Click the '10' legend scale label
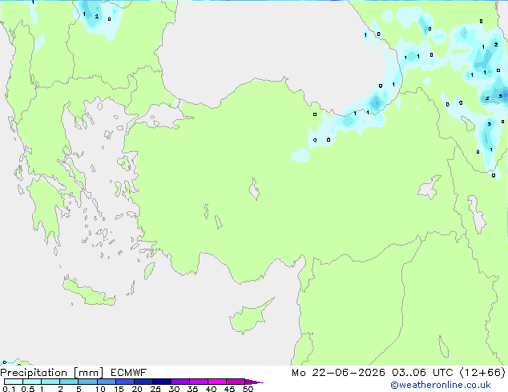This screenshot has width=508, height=392. (100, 389)
